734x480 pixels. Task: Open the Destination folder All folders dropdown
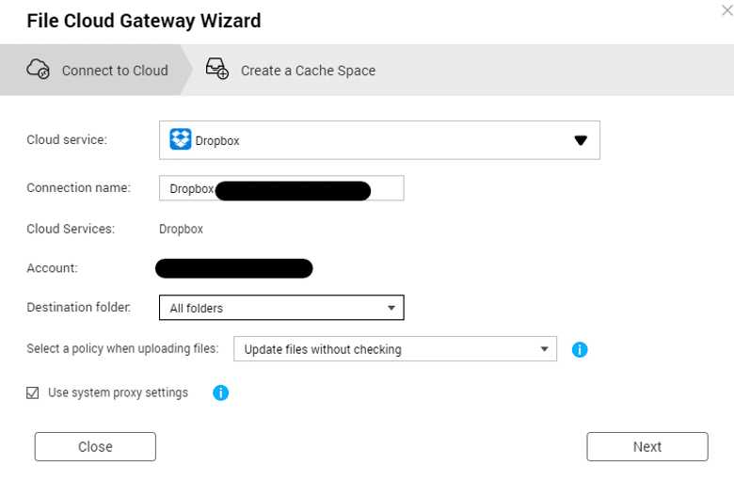281,308
